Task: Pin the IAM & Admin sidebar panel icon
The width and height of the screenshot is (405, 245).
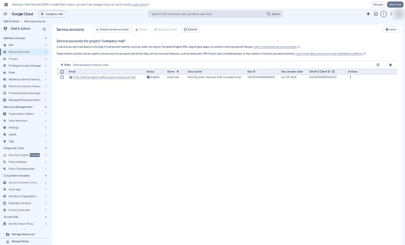Action: click(44, 29)
